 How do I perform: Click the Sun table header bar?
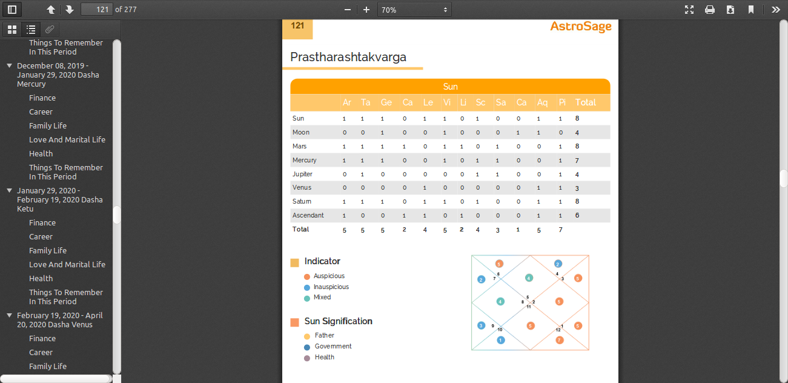tap(450, 87)
